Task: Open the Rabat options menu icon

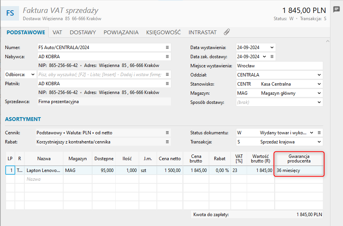Action: pos(167,142)
